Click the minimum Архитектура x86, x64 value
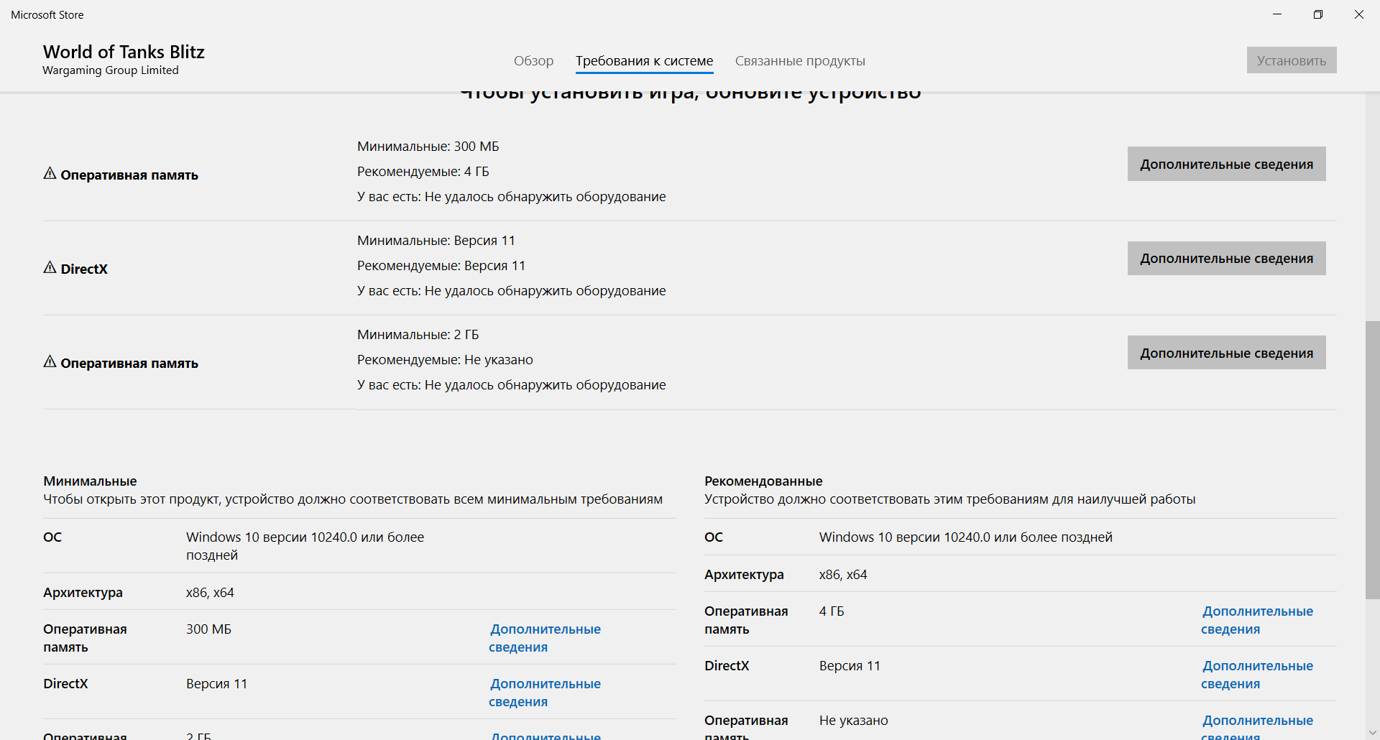 210,593
